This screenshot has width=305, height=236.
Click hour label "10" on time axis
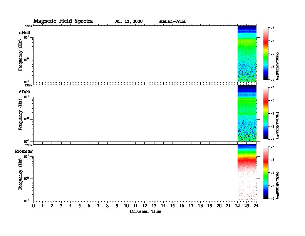point(126,206)
